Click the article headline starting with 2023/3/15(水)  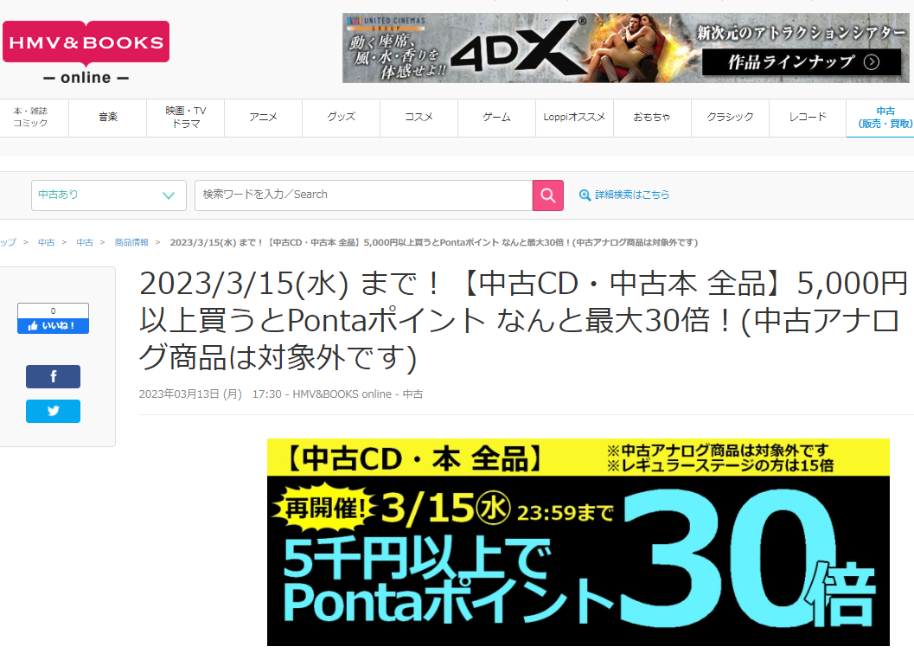(x=523, y=321)
